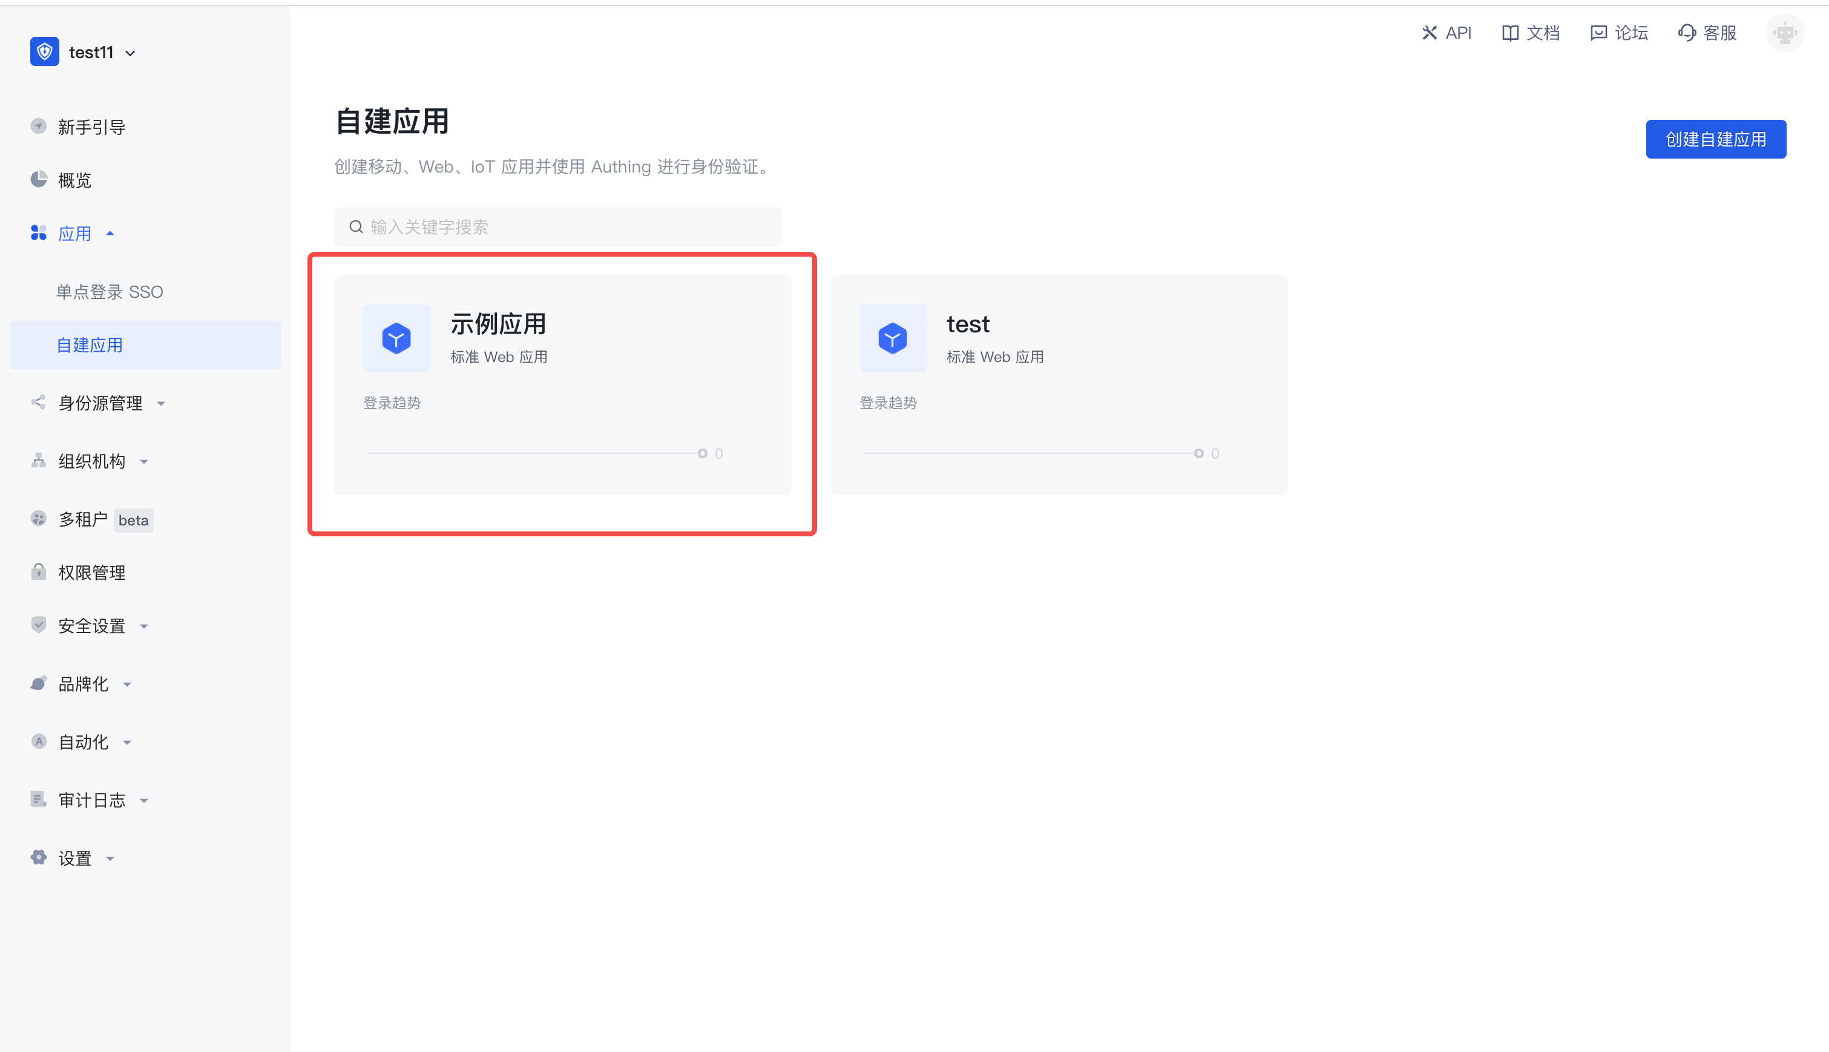The height and width of the screenshot is (1052, 1829).
Task: Contact 客服 customer support
Action: (x=1706, y=33)
